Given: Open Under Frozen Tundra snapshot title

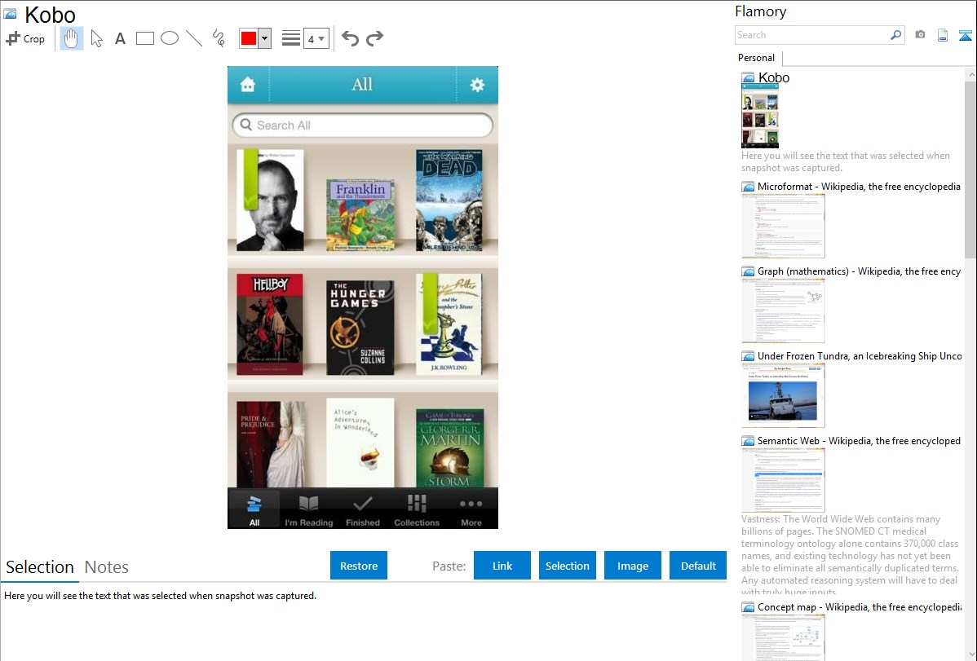Looking at the screenshot, I should coord(860,355).
